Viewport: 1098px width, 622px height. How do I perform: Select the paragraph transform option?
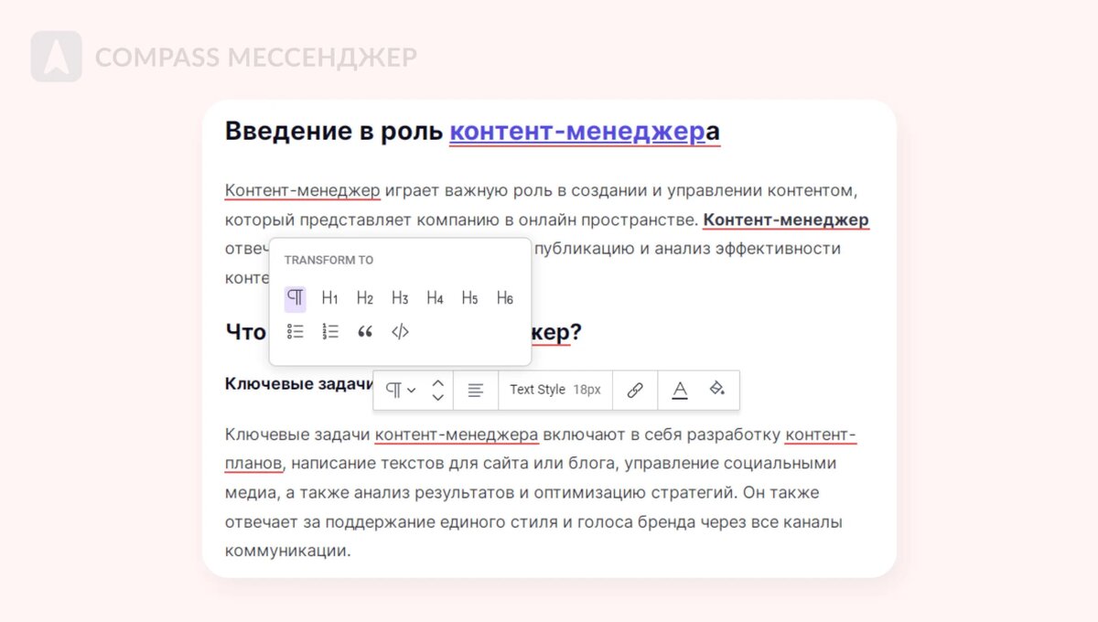pos(295,298)
